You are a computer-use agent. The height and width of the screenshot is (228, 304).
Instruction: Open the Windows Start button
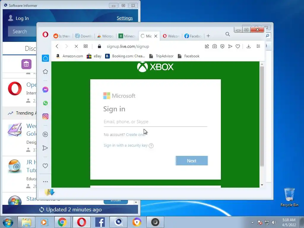(x=8, y=222)
